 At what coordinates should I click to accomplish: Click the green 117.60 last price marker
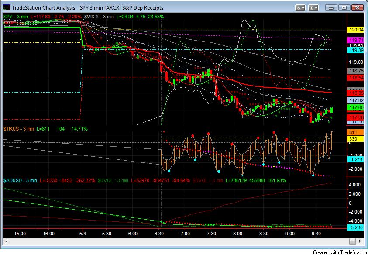point(355,107)
